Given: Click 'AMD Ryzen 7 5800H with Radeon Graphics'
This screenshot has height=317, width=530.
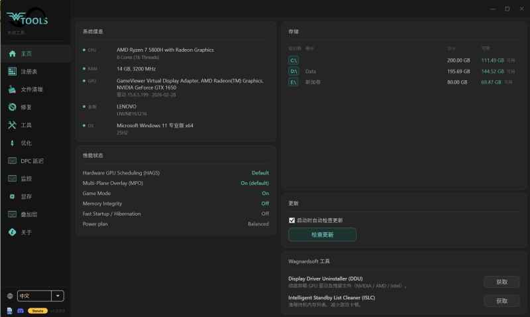Looking at the screenshot, I should coord(165,50).
